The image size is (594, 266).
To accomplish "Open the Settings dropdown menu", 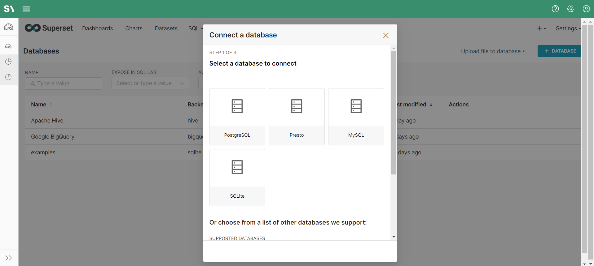I will tap(568, 28).
